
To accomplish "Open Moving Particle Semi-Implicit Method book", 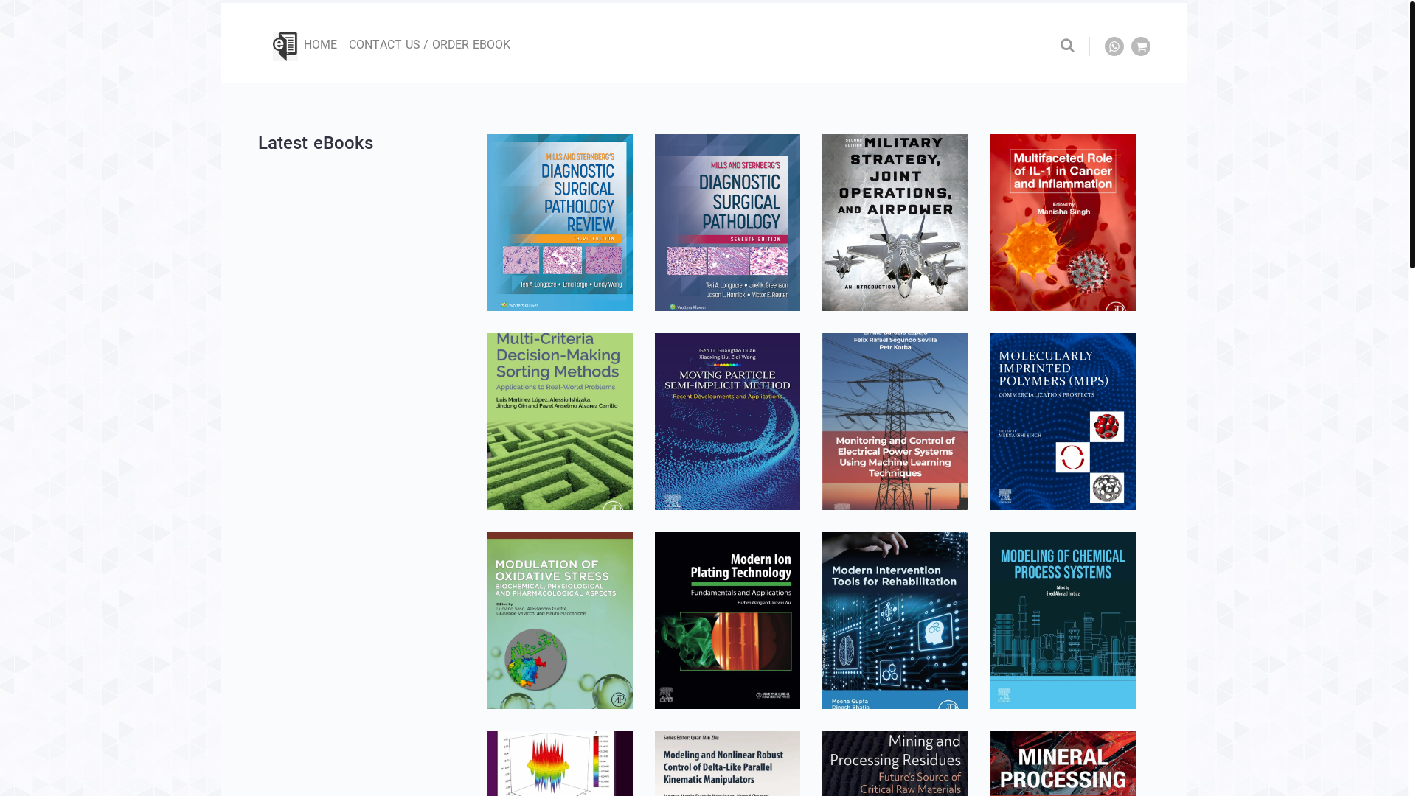I will pos(727,422).
